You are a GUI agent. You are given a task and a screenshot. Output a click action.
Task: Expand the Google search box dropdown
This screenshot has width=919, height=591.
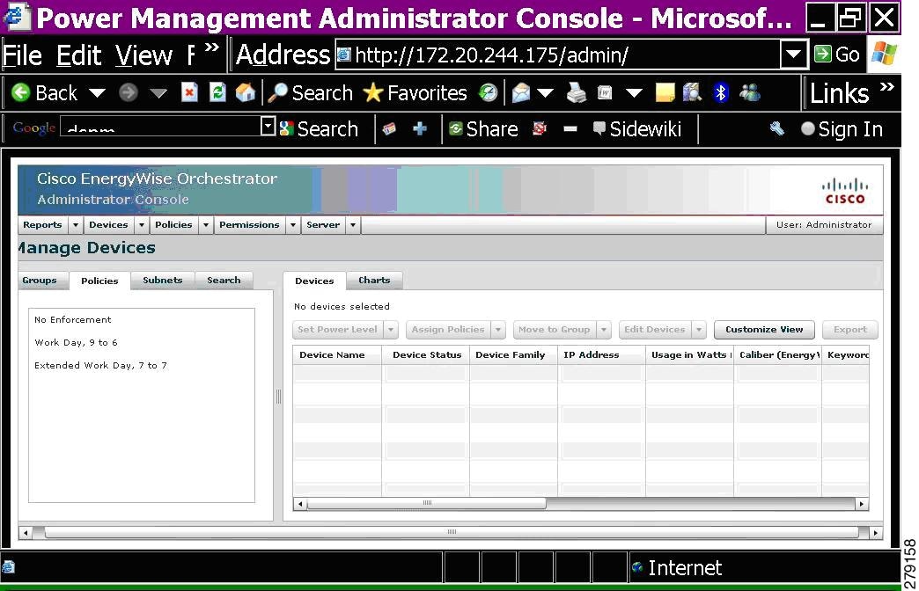[x=268, y=126]
